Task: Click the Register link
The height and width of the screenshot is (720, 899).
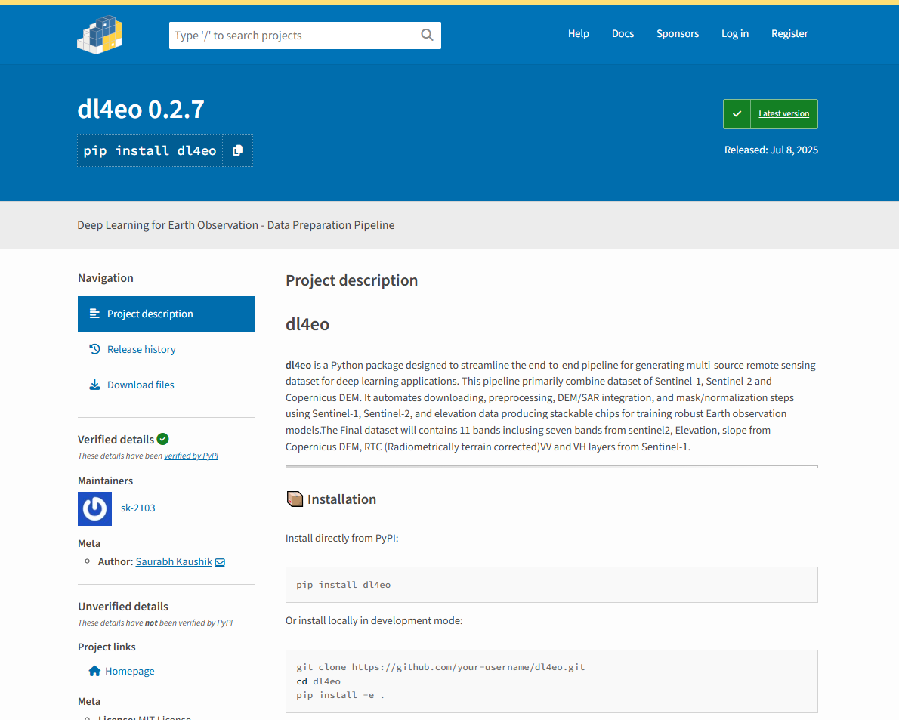Action: pyautogui.click(x=789, y=33)
